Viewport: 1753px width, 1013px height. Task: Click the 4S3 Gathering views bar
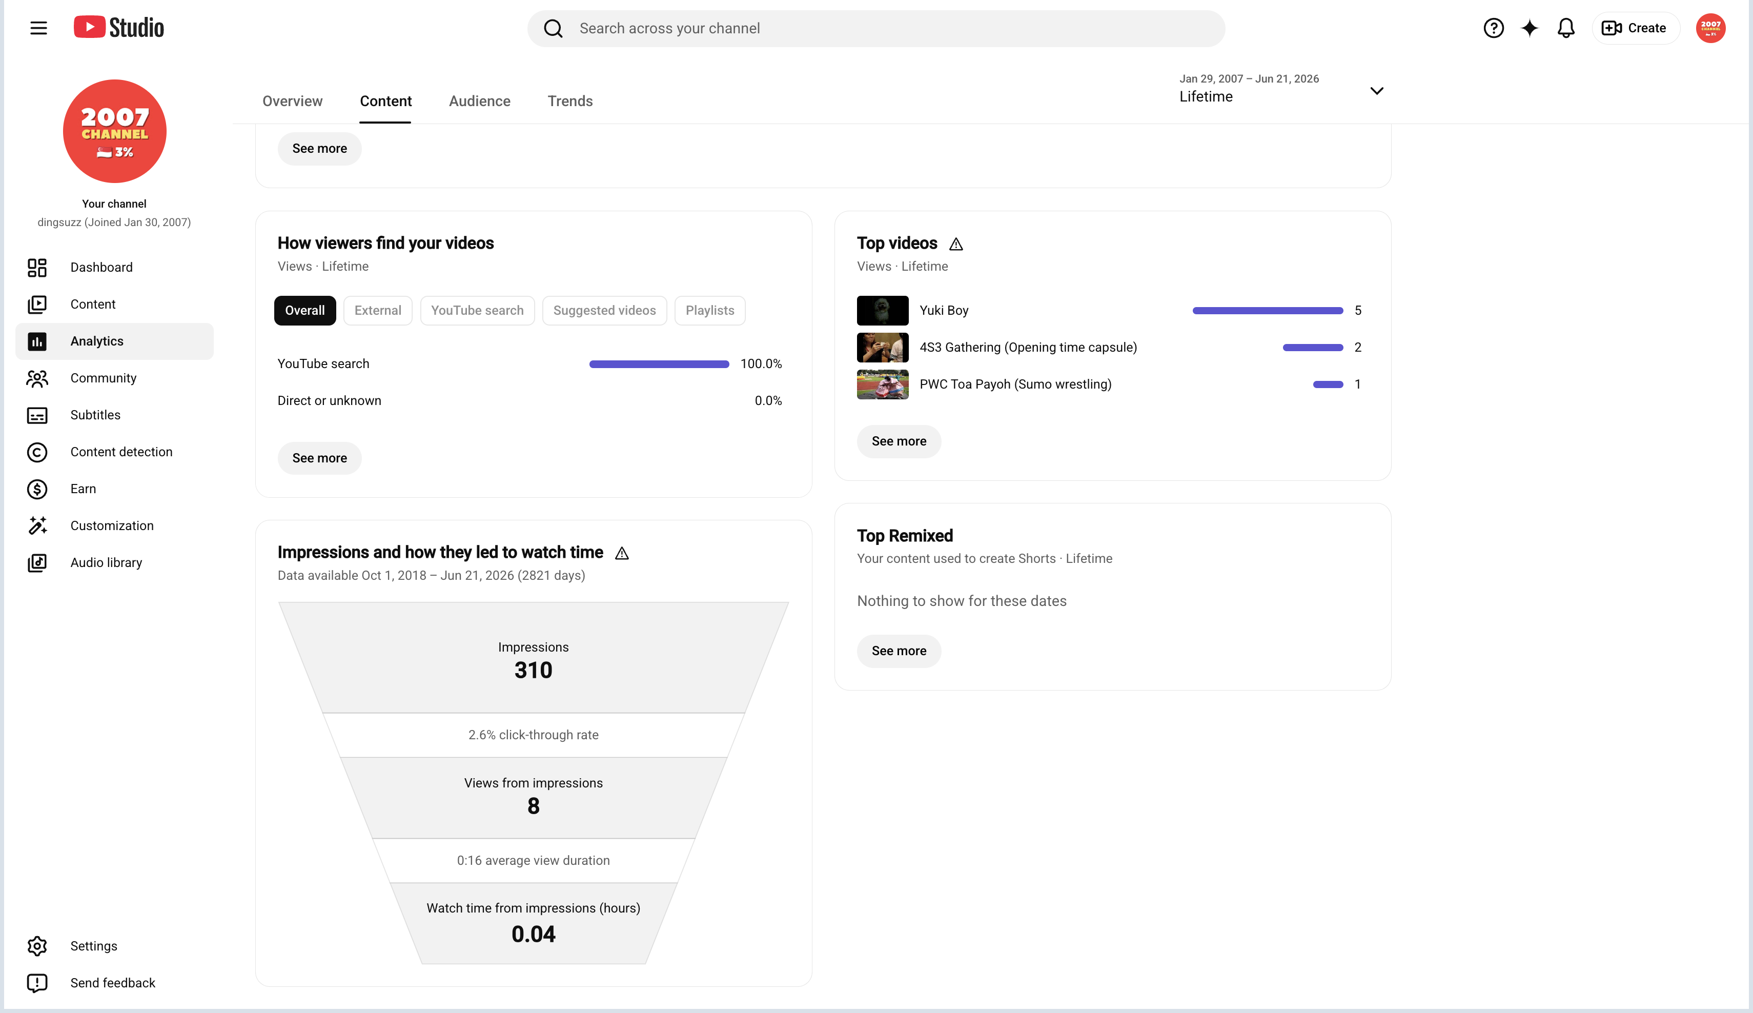pos(1313,347)
